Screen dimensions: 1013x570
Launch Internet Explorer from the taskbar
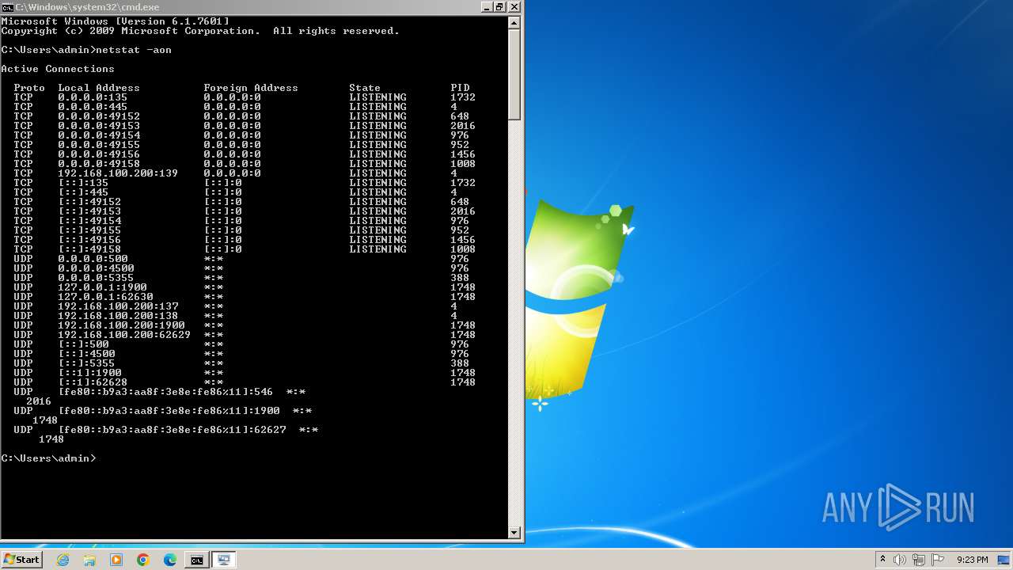tap(63, 560)
